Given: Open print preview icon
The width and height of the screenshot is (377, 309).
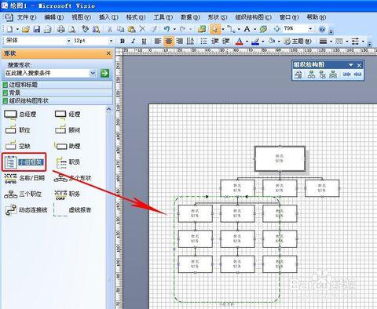Looking at the screenshot, I should (72, 29).
